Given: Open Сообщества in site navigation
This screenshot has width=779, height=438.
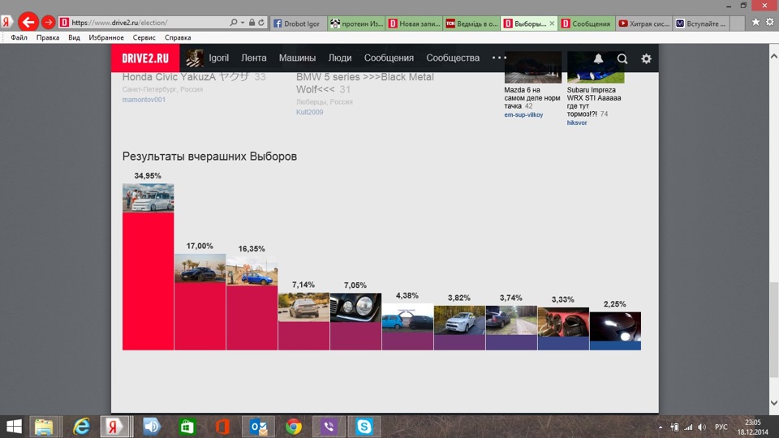Looking at the screenshot, I should click(453, 58).
